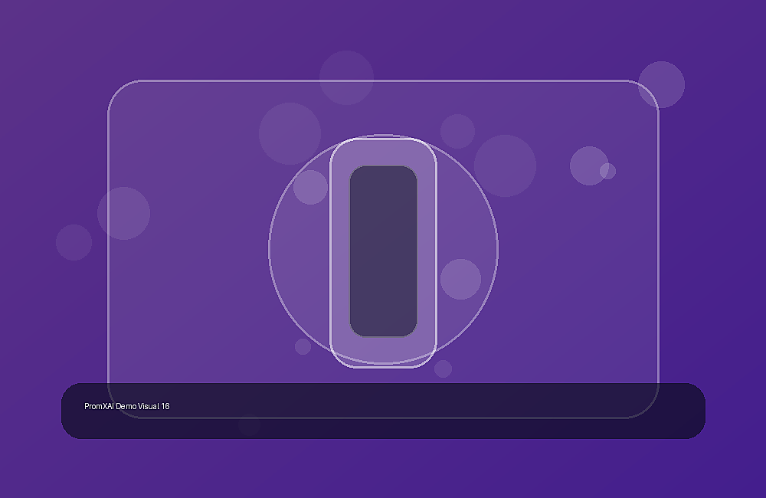Click the faint bubble inside the dark caption bar
Image resolution: width=766 pixels, height=498 pixels.
click(x=249, y=424)
